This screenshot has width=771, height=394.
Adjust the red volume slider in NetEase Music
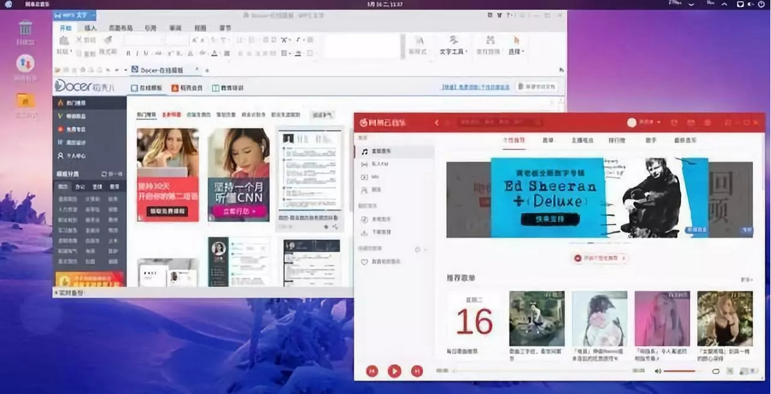tap(682, 371)
